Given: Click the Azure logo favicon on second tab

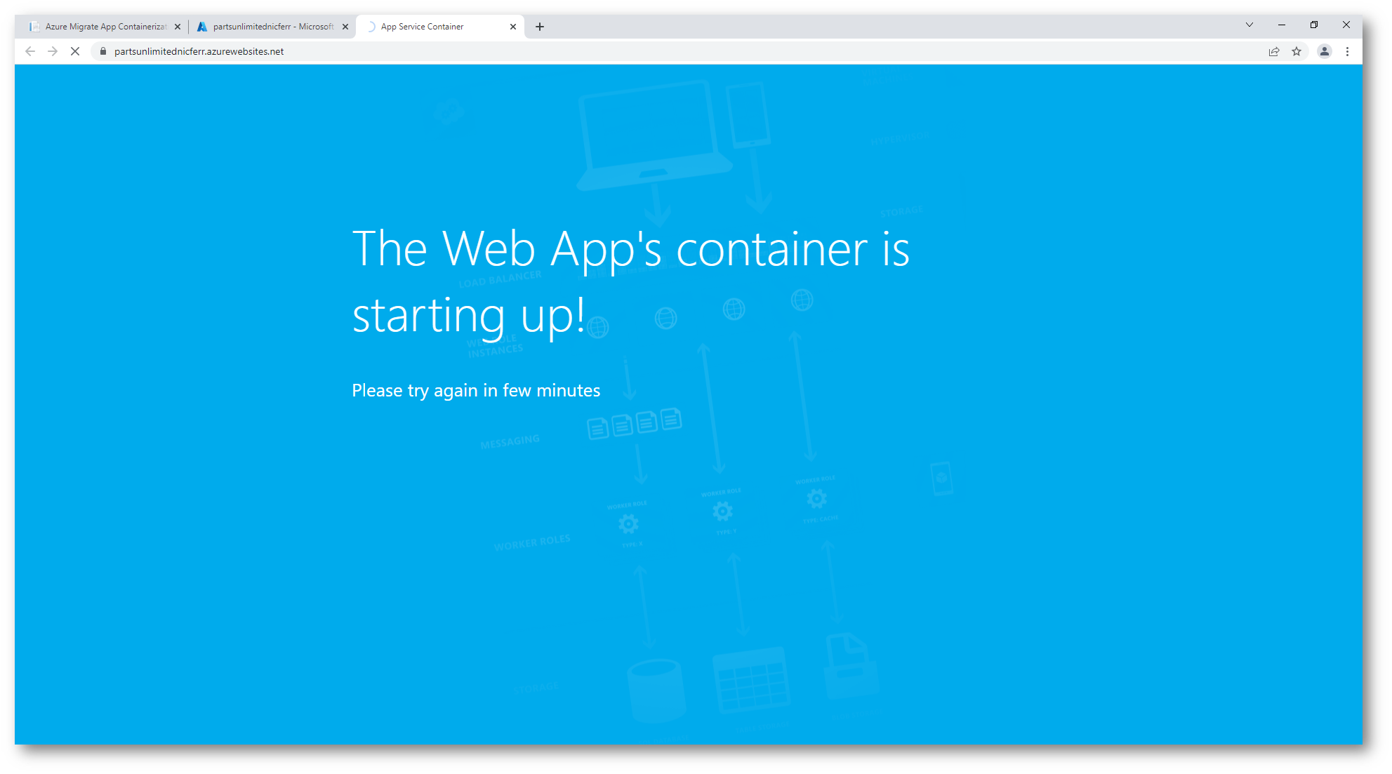Looking at the screenshot, I should coord(202,27).
